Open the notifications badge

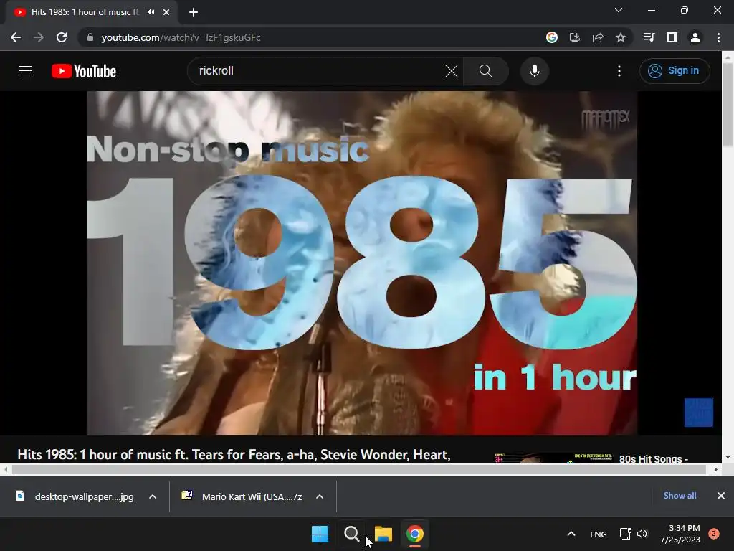[714, 534]
